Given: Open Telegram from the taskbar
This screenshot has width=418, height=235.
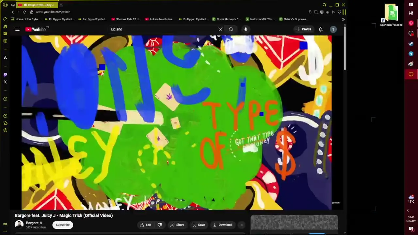Looking at the screenshot, I should pyautogui.click(x=411, y=54).
